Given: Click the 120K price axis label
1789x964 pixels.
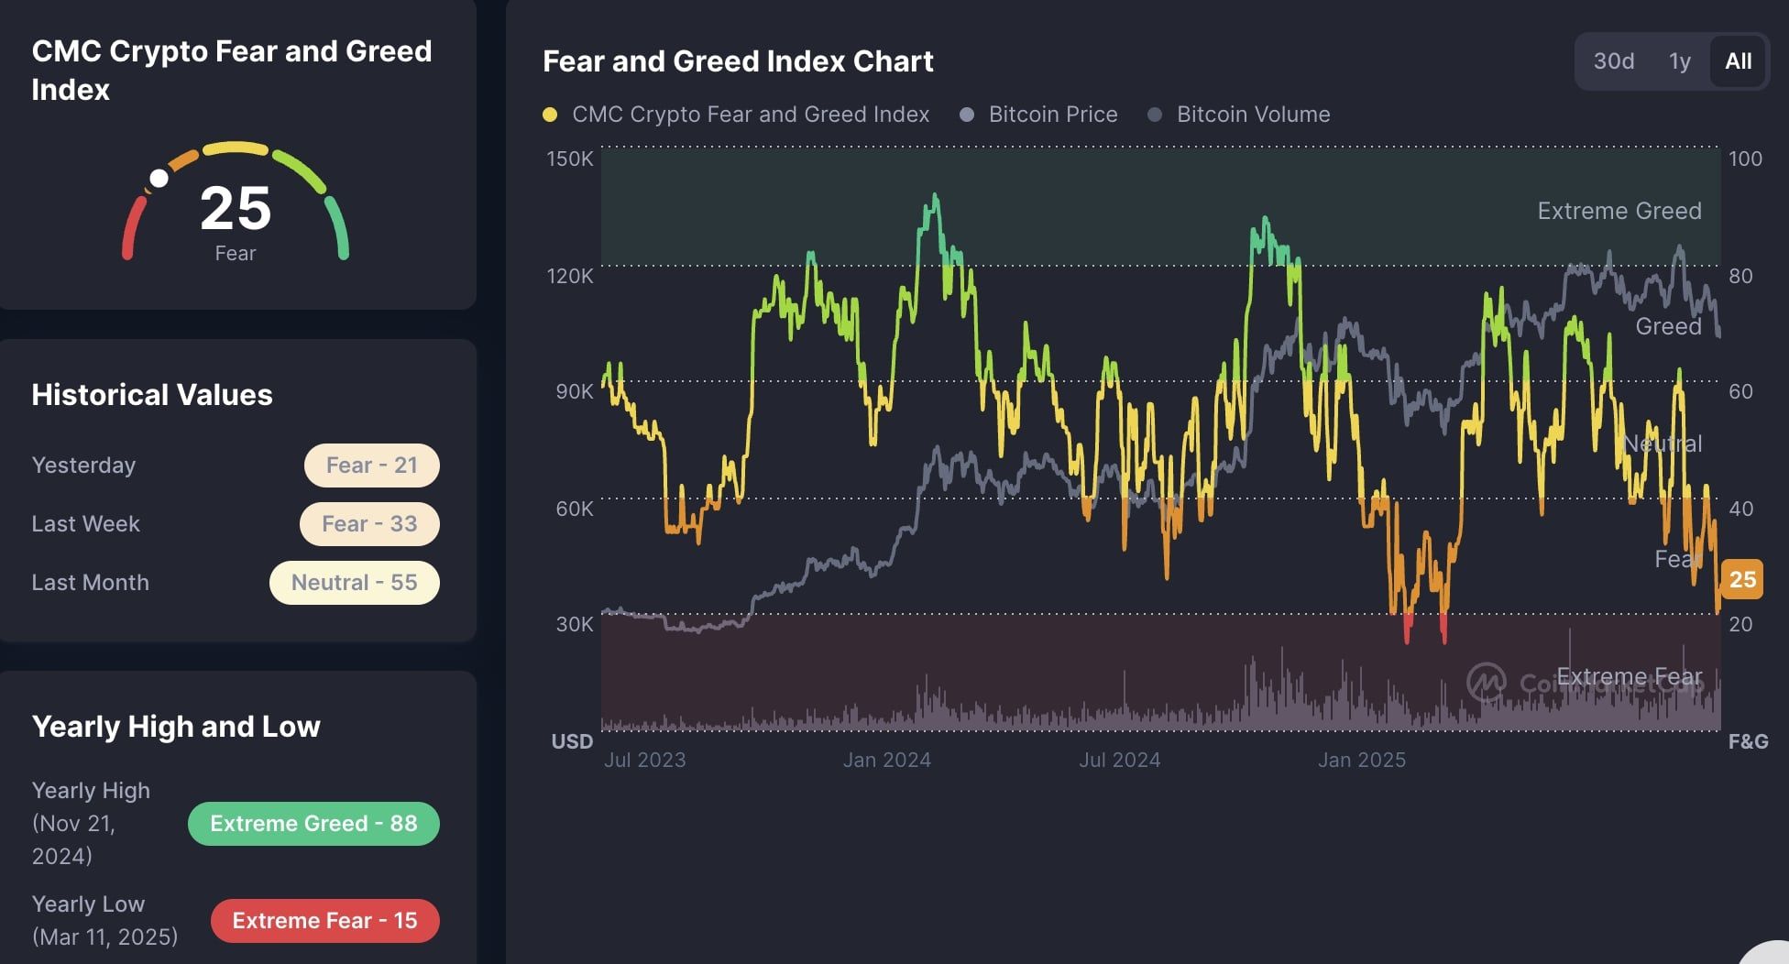Looking at the screenshot, I should click(x=570, y=276).
